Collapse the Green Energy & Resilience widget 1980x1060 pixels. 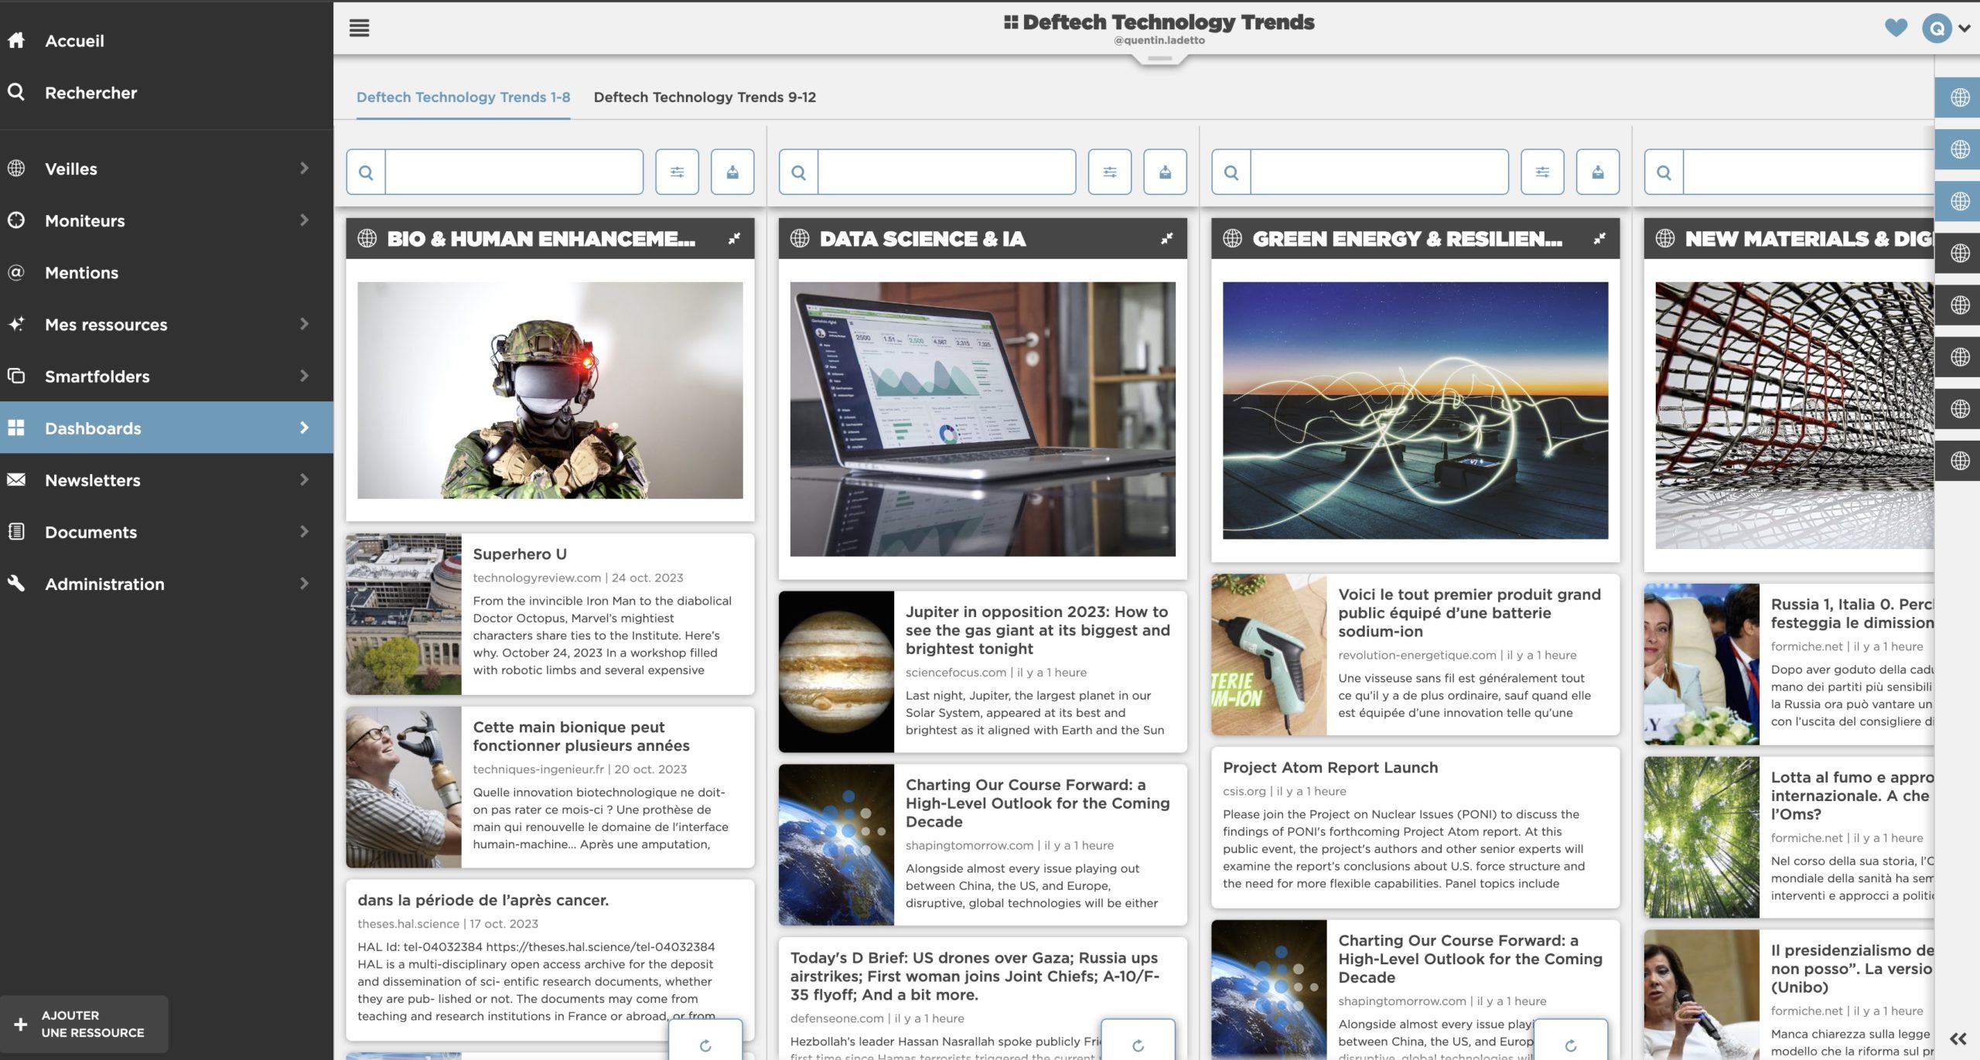click(x=1599, y=239)
